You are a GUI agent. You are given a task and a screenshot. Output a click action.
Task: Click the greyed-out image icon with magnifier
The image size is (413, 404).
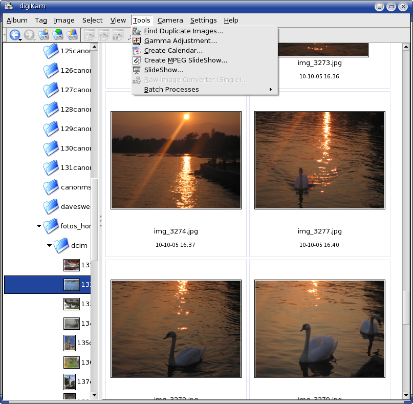click(90, 35)
